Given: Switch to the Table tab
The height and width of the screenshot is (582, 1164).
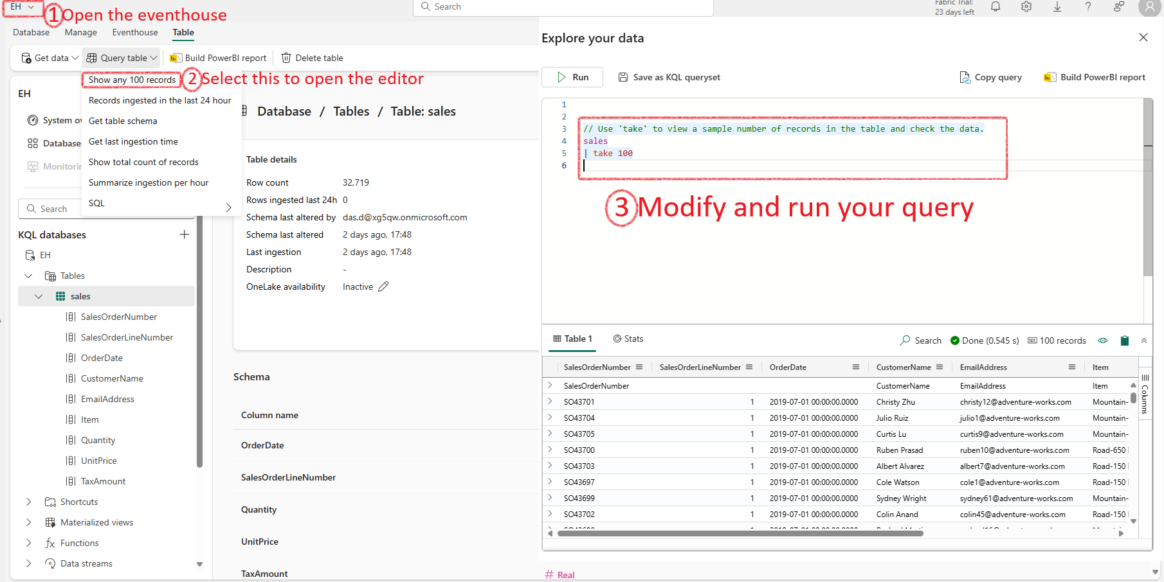Looking at the screenshot, I should pyautogui.click(x=183, y=32).
